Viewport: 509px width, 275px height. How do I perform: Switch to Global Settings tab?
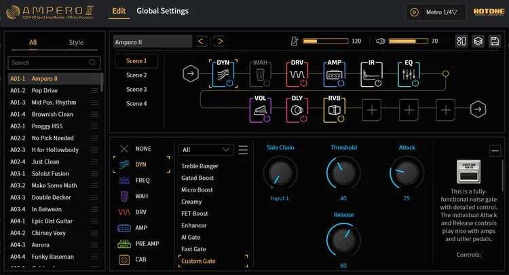162,11
